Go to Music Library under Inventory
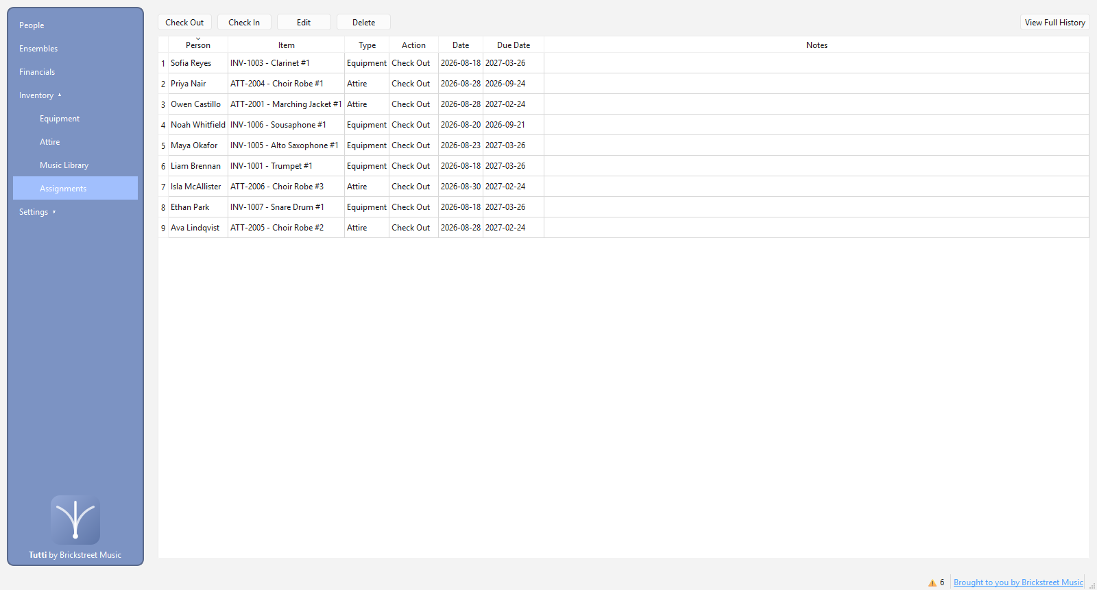1097x590 pixels. click(75, 165)
